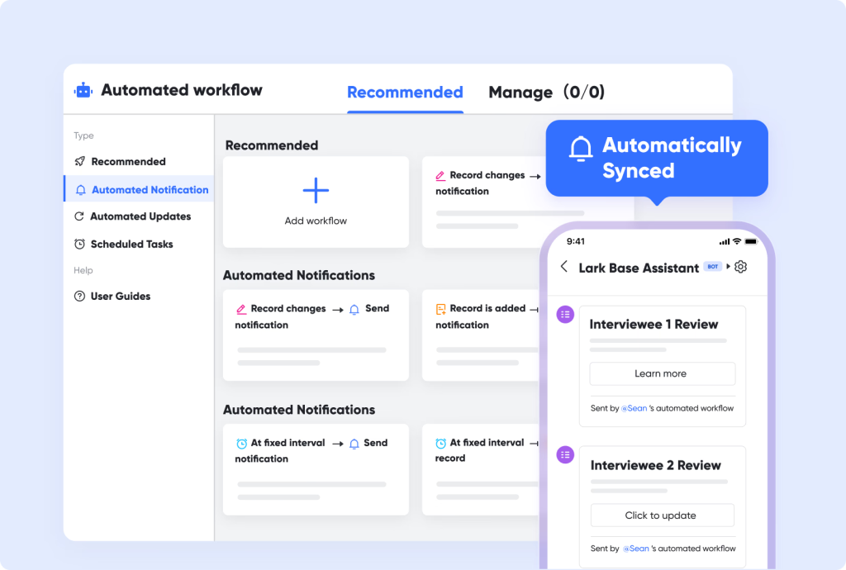
Task: Expand the arrow next to the BOT badge
Action: click(729, 266)
